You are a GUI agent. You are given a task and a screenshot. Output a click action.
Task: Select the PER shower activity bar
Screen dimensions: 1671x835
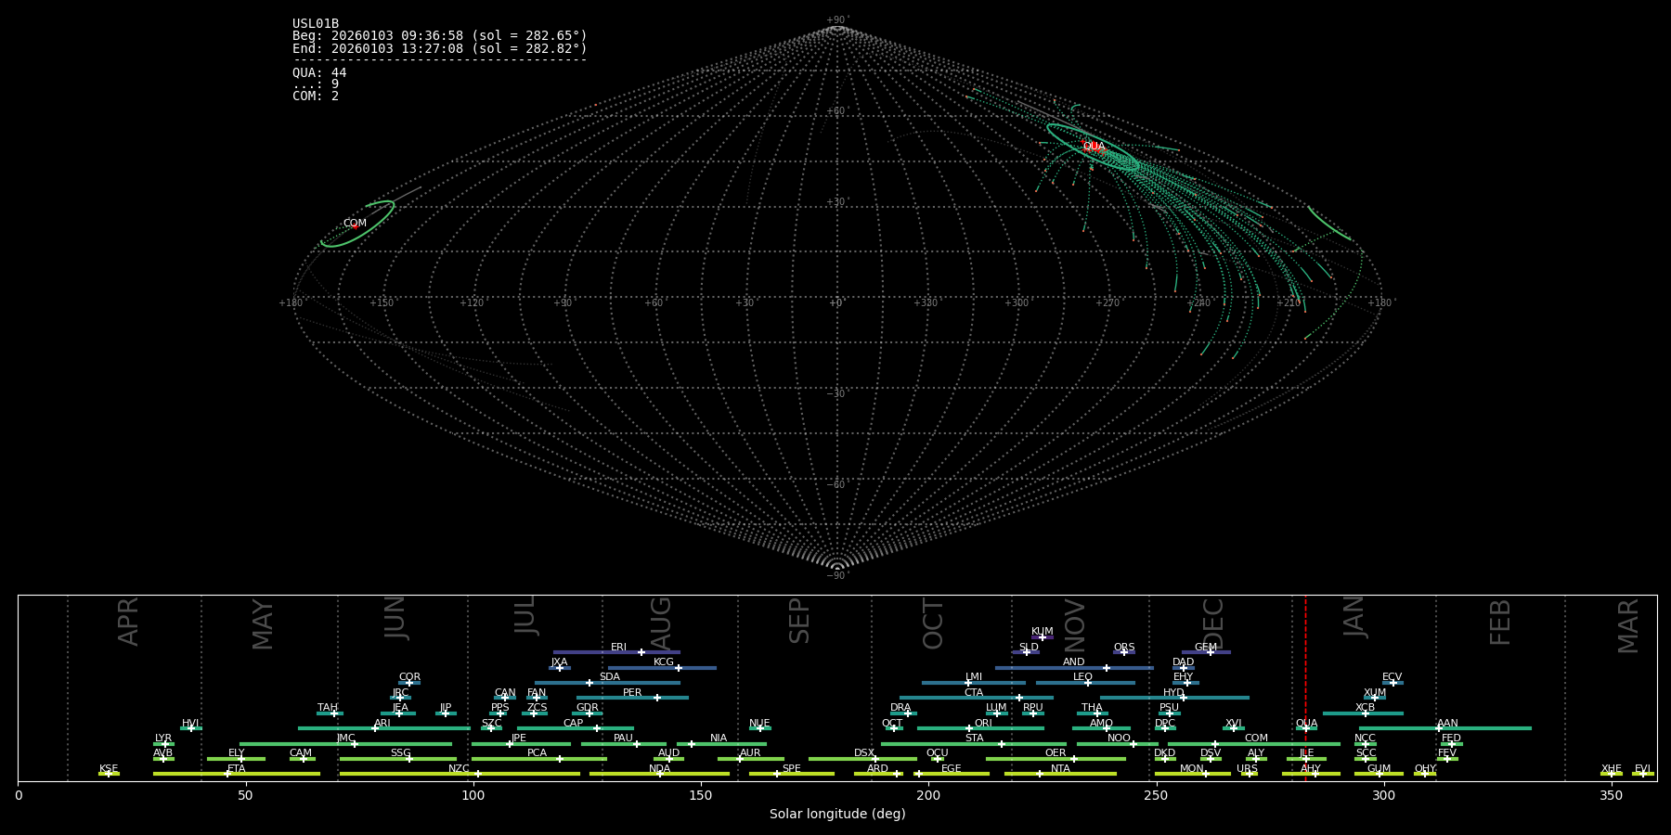pos(631,698)
